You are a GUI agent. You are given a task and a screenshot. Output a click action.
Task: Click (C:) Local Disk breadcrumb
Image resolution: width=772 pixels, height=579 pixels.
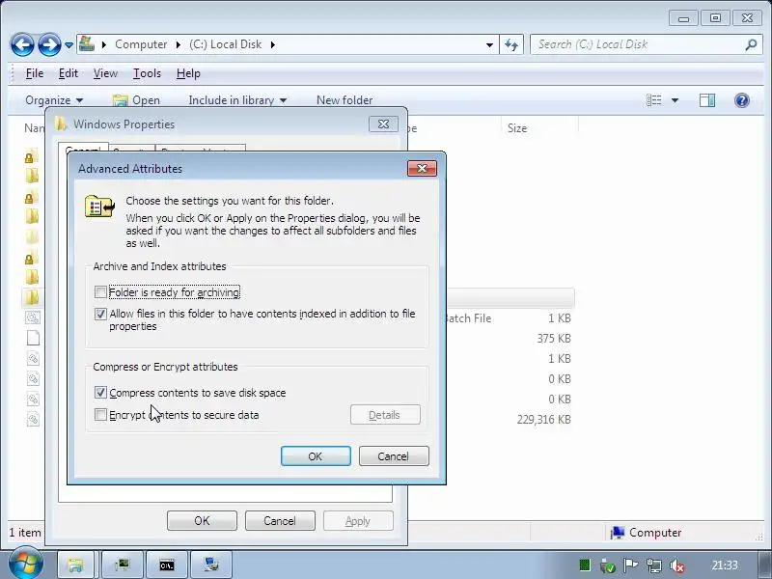pos(225,44)
